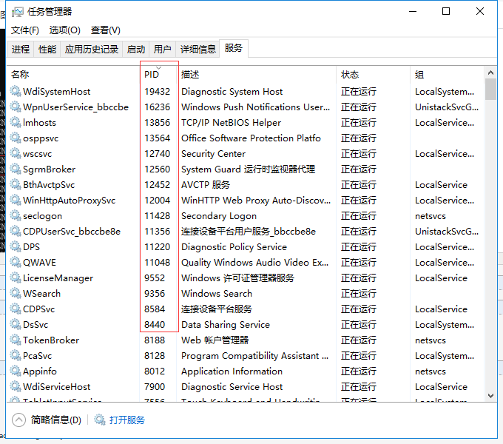Click PID value 12740
Screen dimensions: 503x444
157,154
